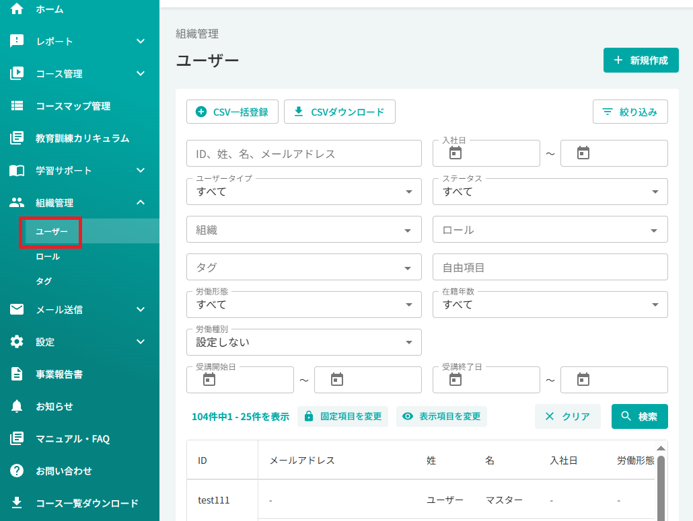
Task: Click the ID column header
Action: click(x=202, y=460)
